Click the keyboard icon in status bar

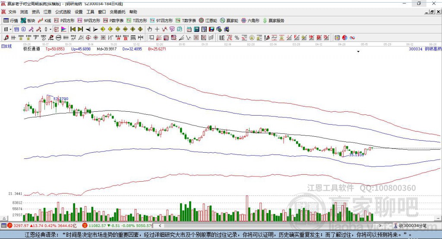pos(3,226)
